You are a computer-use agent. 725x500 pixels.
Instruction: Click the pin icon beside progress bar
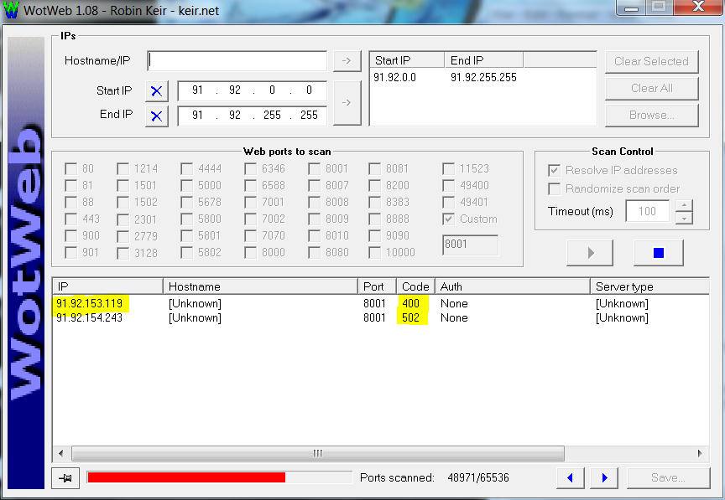pos(65,478)
